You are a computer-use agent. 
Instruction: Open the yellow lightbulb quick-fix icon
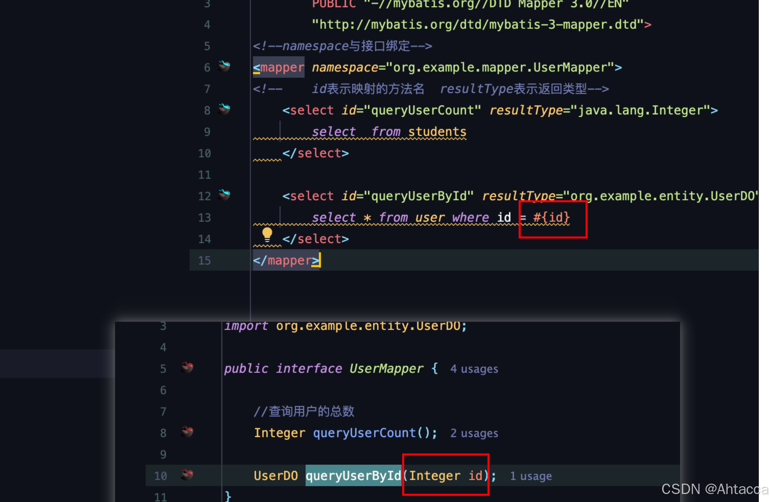pyautogui.click(x=267, y=234)
